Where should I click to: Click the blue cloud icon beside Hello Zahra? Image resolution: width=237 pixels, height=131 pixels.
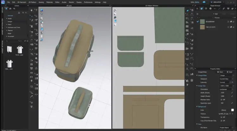point(204,2)
